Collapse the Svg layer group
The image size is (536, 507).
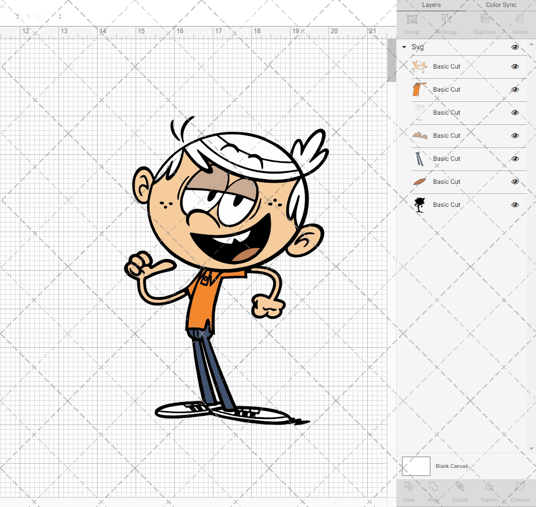click(404, 47)
